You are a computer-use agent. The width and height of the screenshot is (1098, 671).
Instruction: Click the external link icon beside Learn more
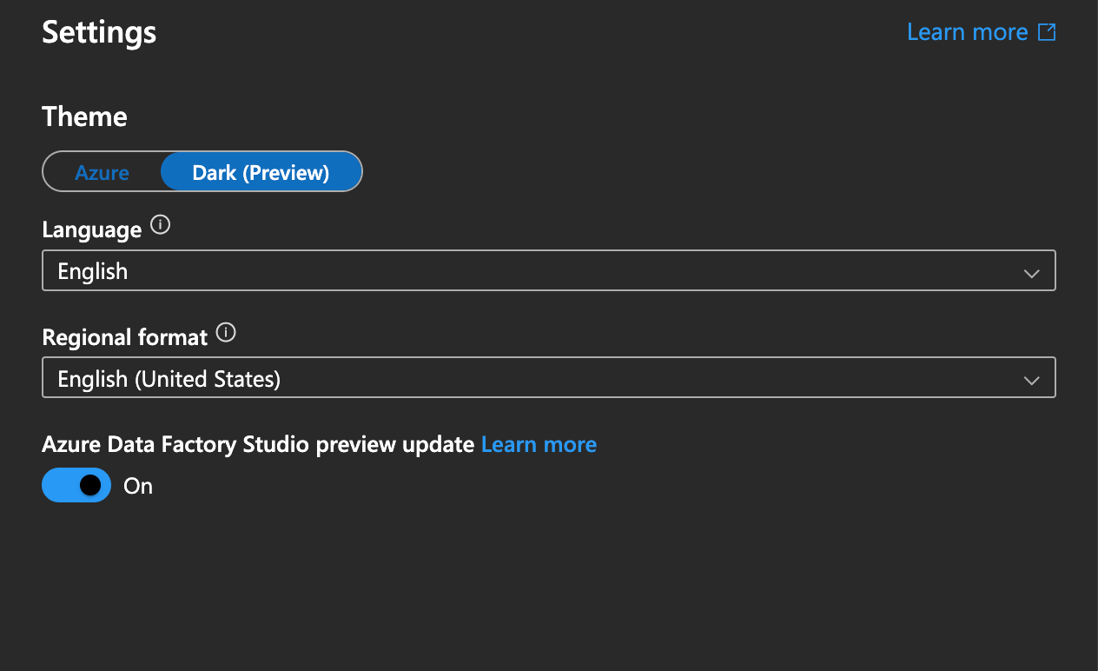click(1048, 32)
